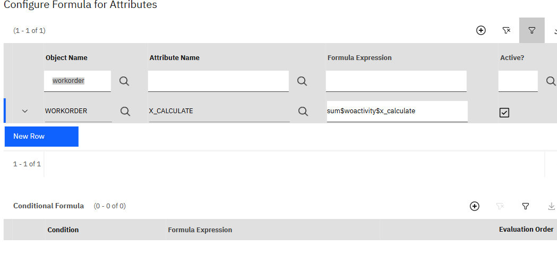Viewport: 557px width, 254px height.
Task: Toggle the filter row in formula table
Action: tap(532, 30)
